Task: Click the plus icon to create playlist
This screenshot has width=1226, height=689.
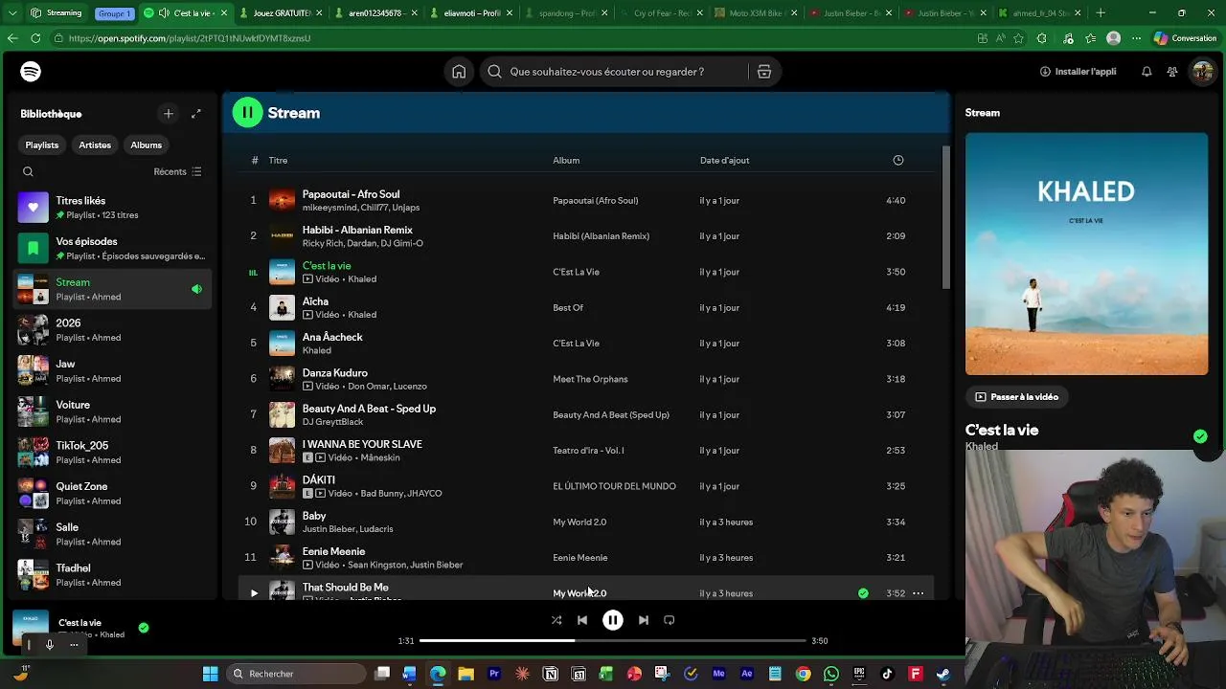Action: (169, 114)
